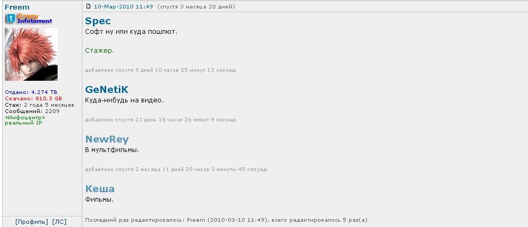
Task: Click the Отдано: 4.274 TB stat
Action: click(x=31, y=92)
